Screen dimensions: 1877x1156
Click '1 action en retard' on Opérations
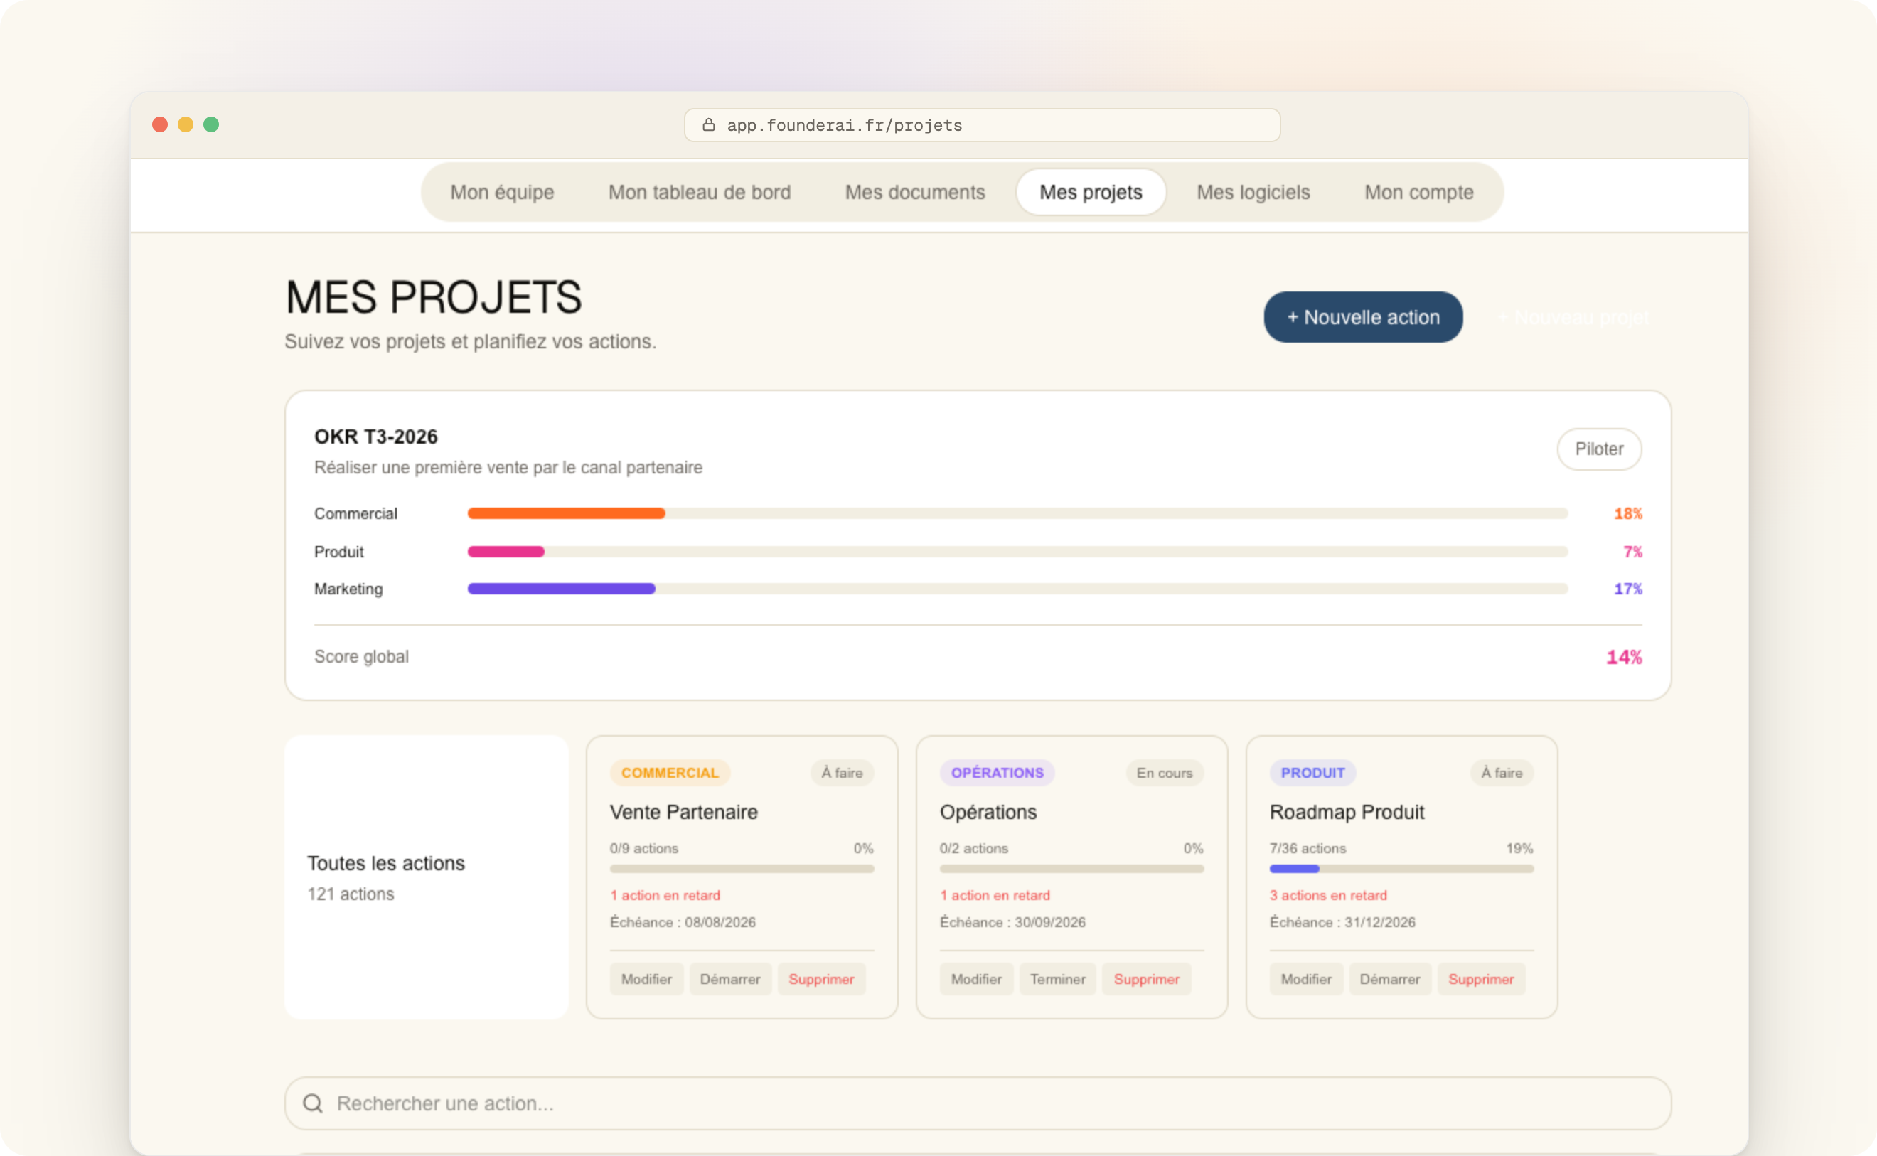995,895
